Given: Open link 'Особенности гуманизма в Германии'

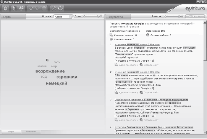Looking at the screenshot, I should 151,100.
